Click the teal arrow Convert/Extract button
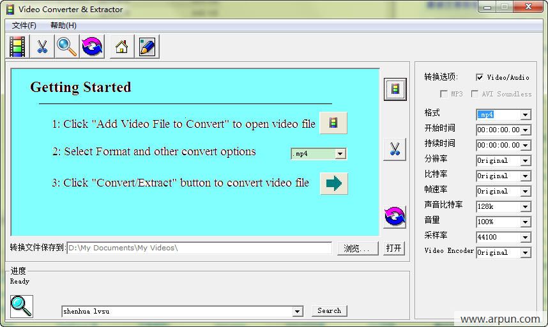The image size is (548, 327). click(334, 183)
